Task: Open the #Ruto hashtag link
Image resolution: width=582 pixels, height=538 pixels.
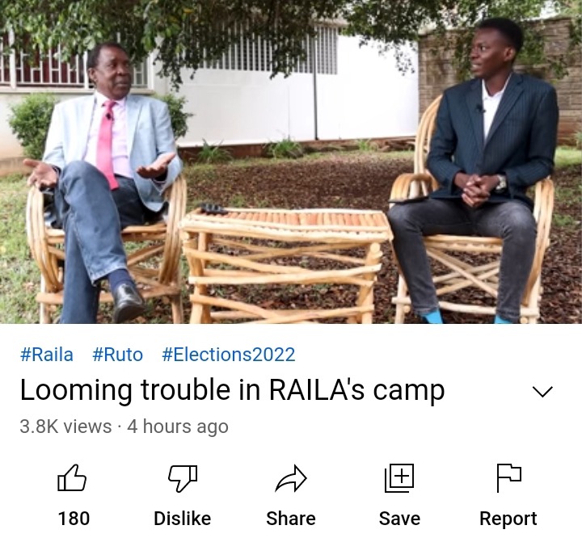Action: point(117,355)
